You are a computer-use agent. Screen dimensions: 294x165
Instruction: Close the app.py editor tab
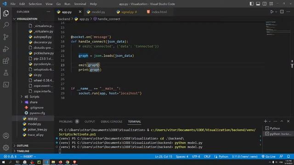pos(80,12)
